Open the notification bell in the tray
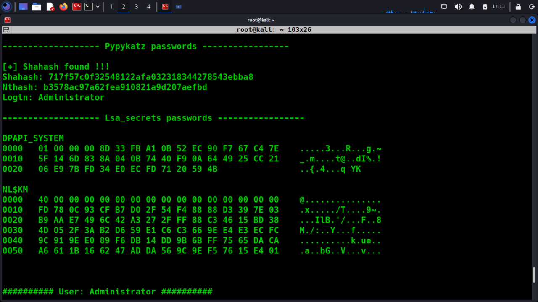This screenshot has height=302, width=538. (x=472, y=6)
